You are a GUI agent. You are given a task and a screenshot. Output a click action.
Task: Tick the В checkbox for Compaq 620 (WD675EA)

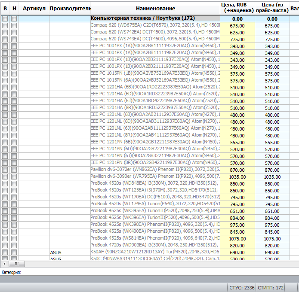tap(5, 26)
